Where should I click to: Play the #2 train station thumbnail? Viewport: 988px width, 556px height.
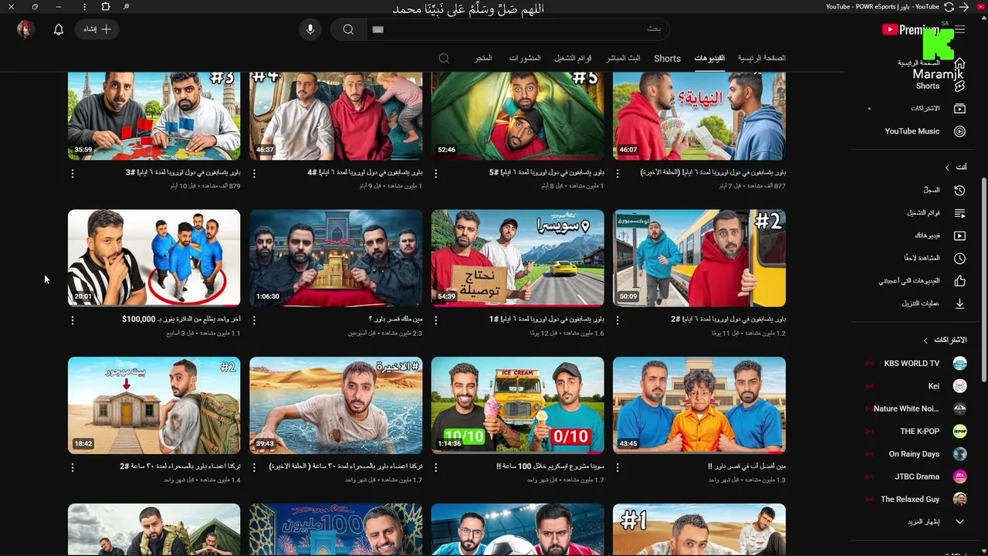point(699,258)
